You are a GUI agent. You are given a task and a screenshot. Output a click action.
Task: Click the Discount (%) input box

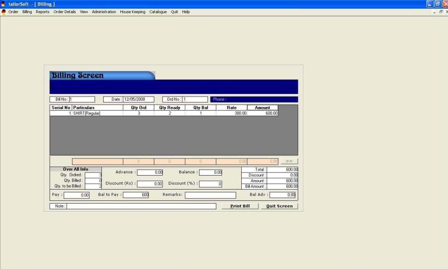[210, 184]
